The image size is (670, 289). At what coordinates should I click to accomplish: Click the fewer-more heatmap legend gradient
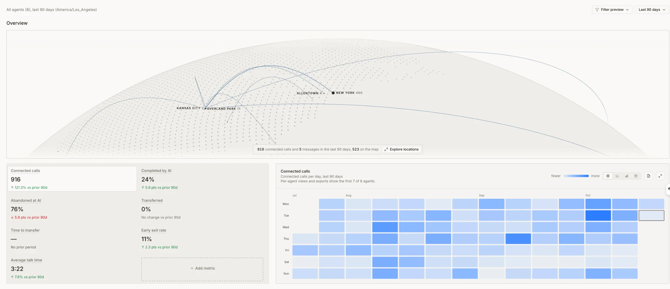coord(576,176)
